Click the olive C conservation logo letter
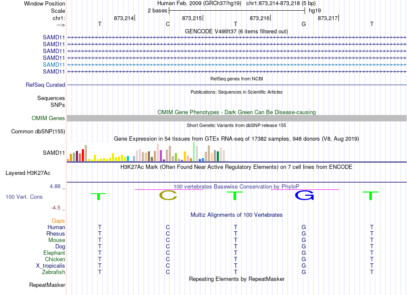Screen dimensions: 407x295 click(x=168, y=195)
